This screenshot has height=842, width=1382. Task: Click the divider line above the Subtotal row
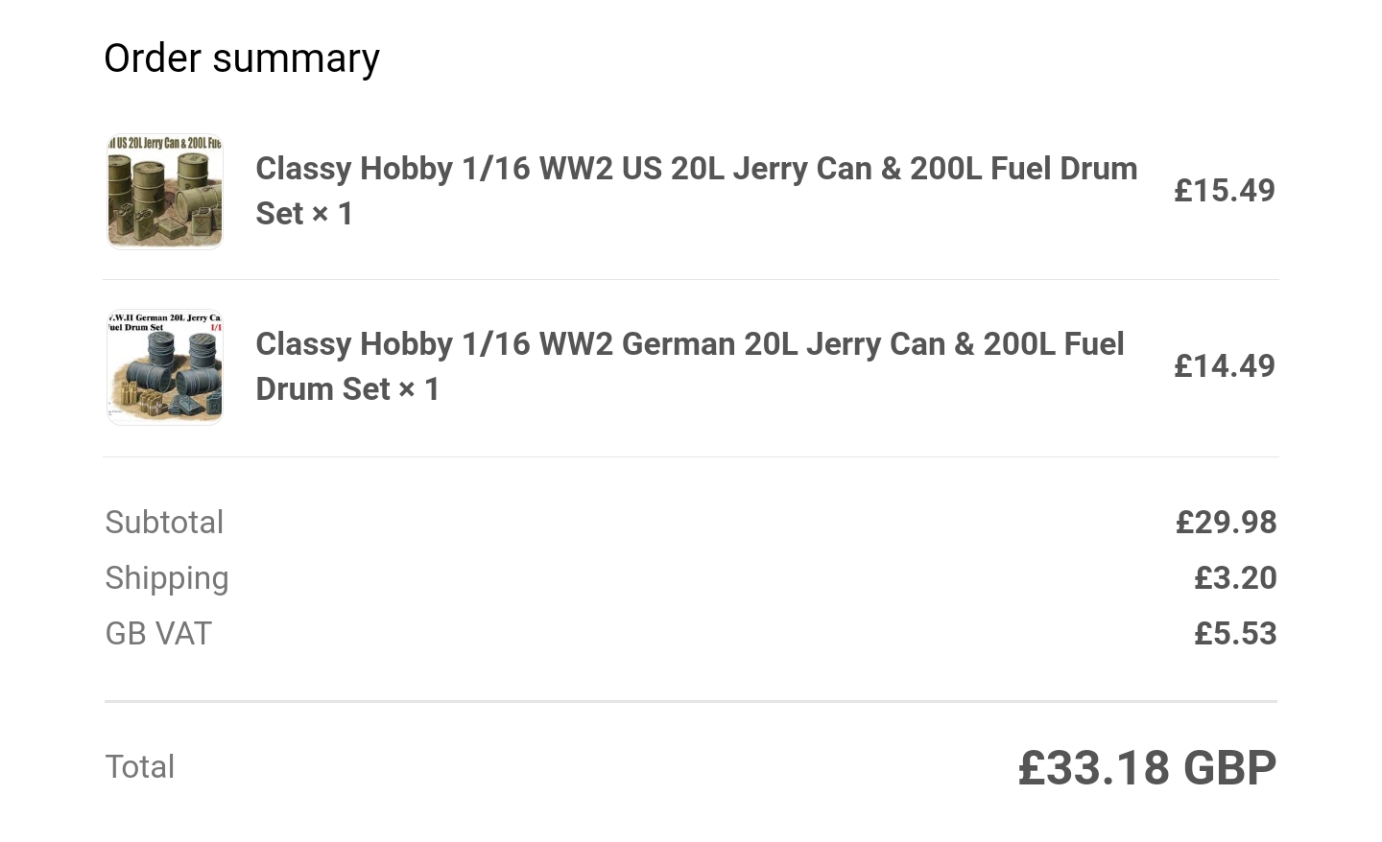(691, 457)
